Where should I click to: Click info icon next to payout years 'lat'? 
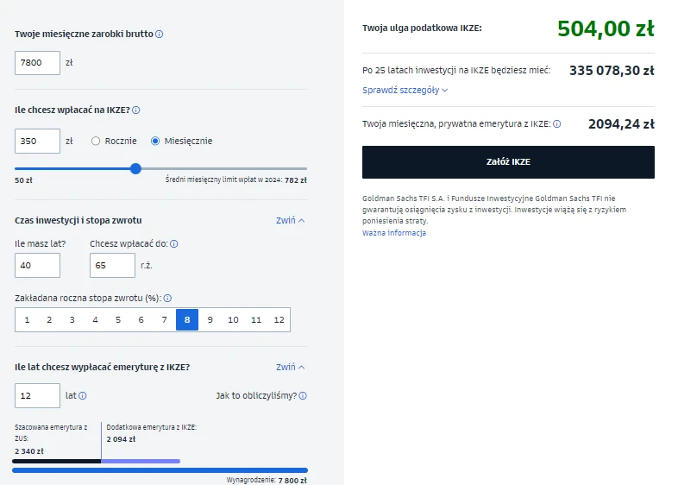[83, 396]
